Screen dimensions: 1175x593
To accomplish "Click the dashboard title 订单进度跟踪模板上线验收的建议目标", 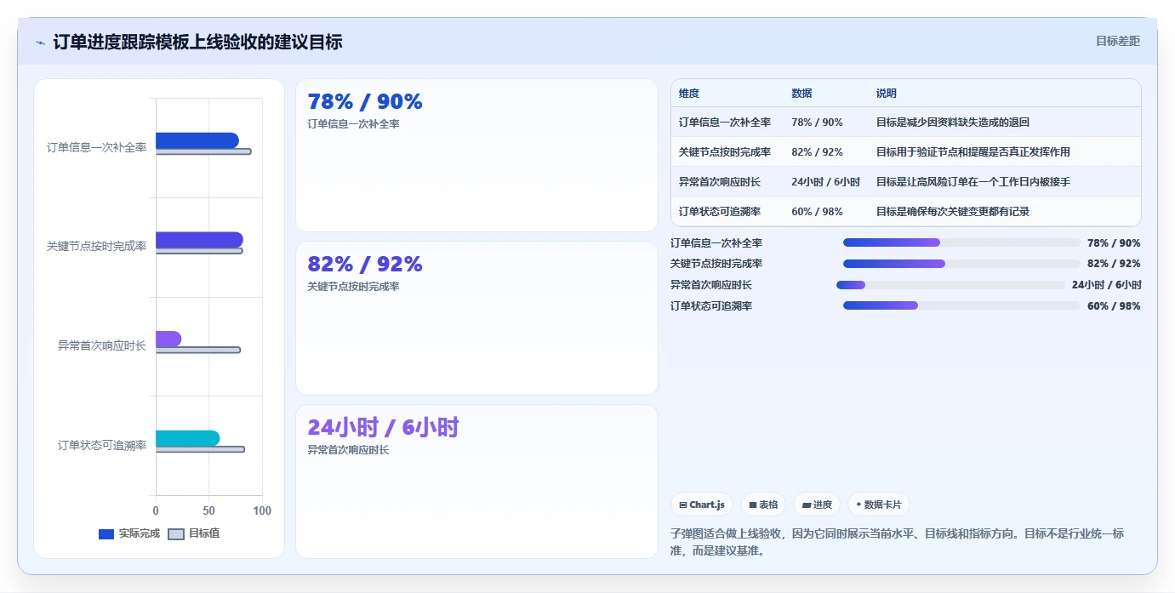I will [198, 42].
